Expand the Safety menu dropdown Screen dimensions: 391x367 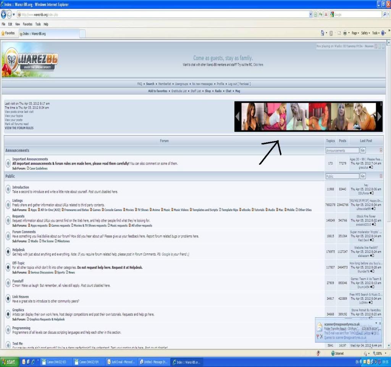[366, 33]
